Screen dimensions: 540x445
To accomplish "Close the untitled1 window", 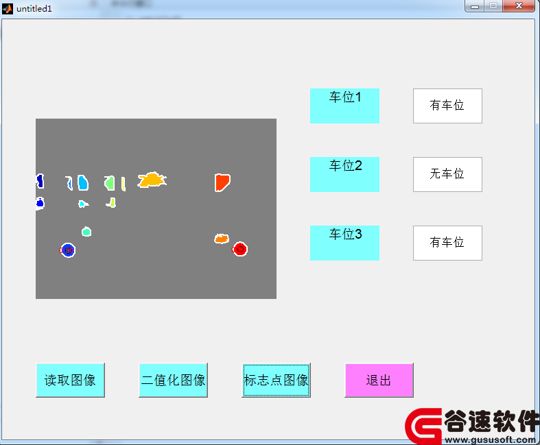I will click(519, 6).
